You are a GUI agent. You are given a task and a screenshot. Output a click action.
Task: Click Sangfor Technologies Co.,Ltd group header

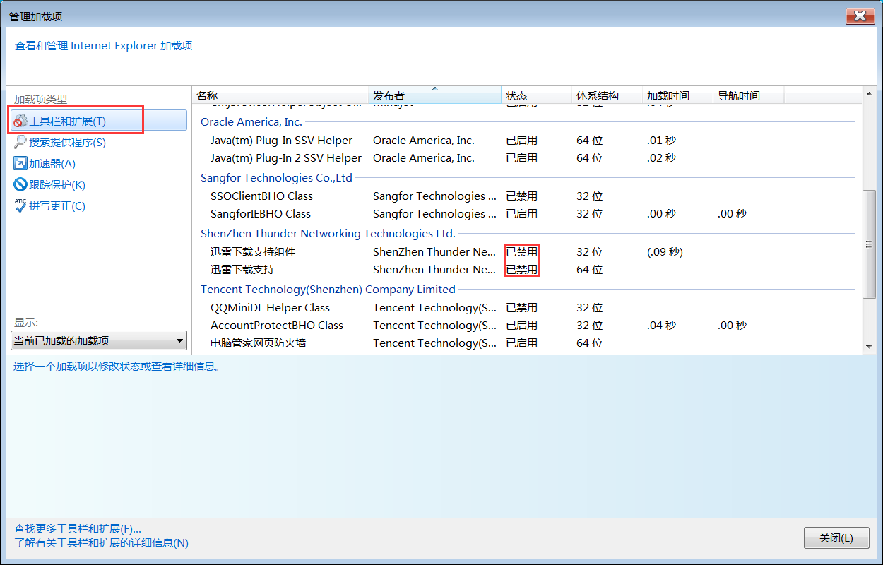276,178
